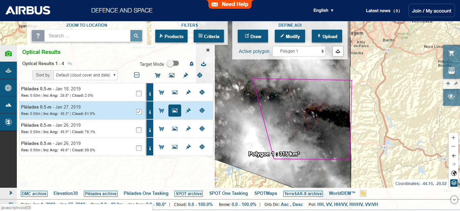The height and width of the screenshot is (211, 460).
Task: Add all results to cart from header
Action: tap(157, 75)
